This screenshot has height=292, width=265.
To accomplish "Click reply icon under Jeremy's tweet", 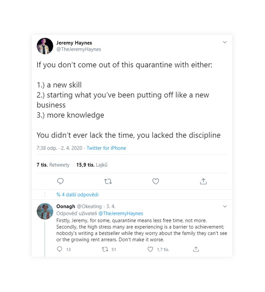I will pyautogui.click(x=60, y=181).
